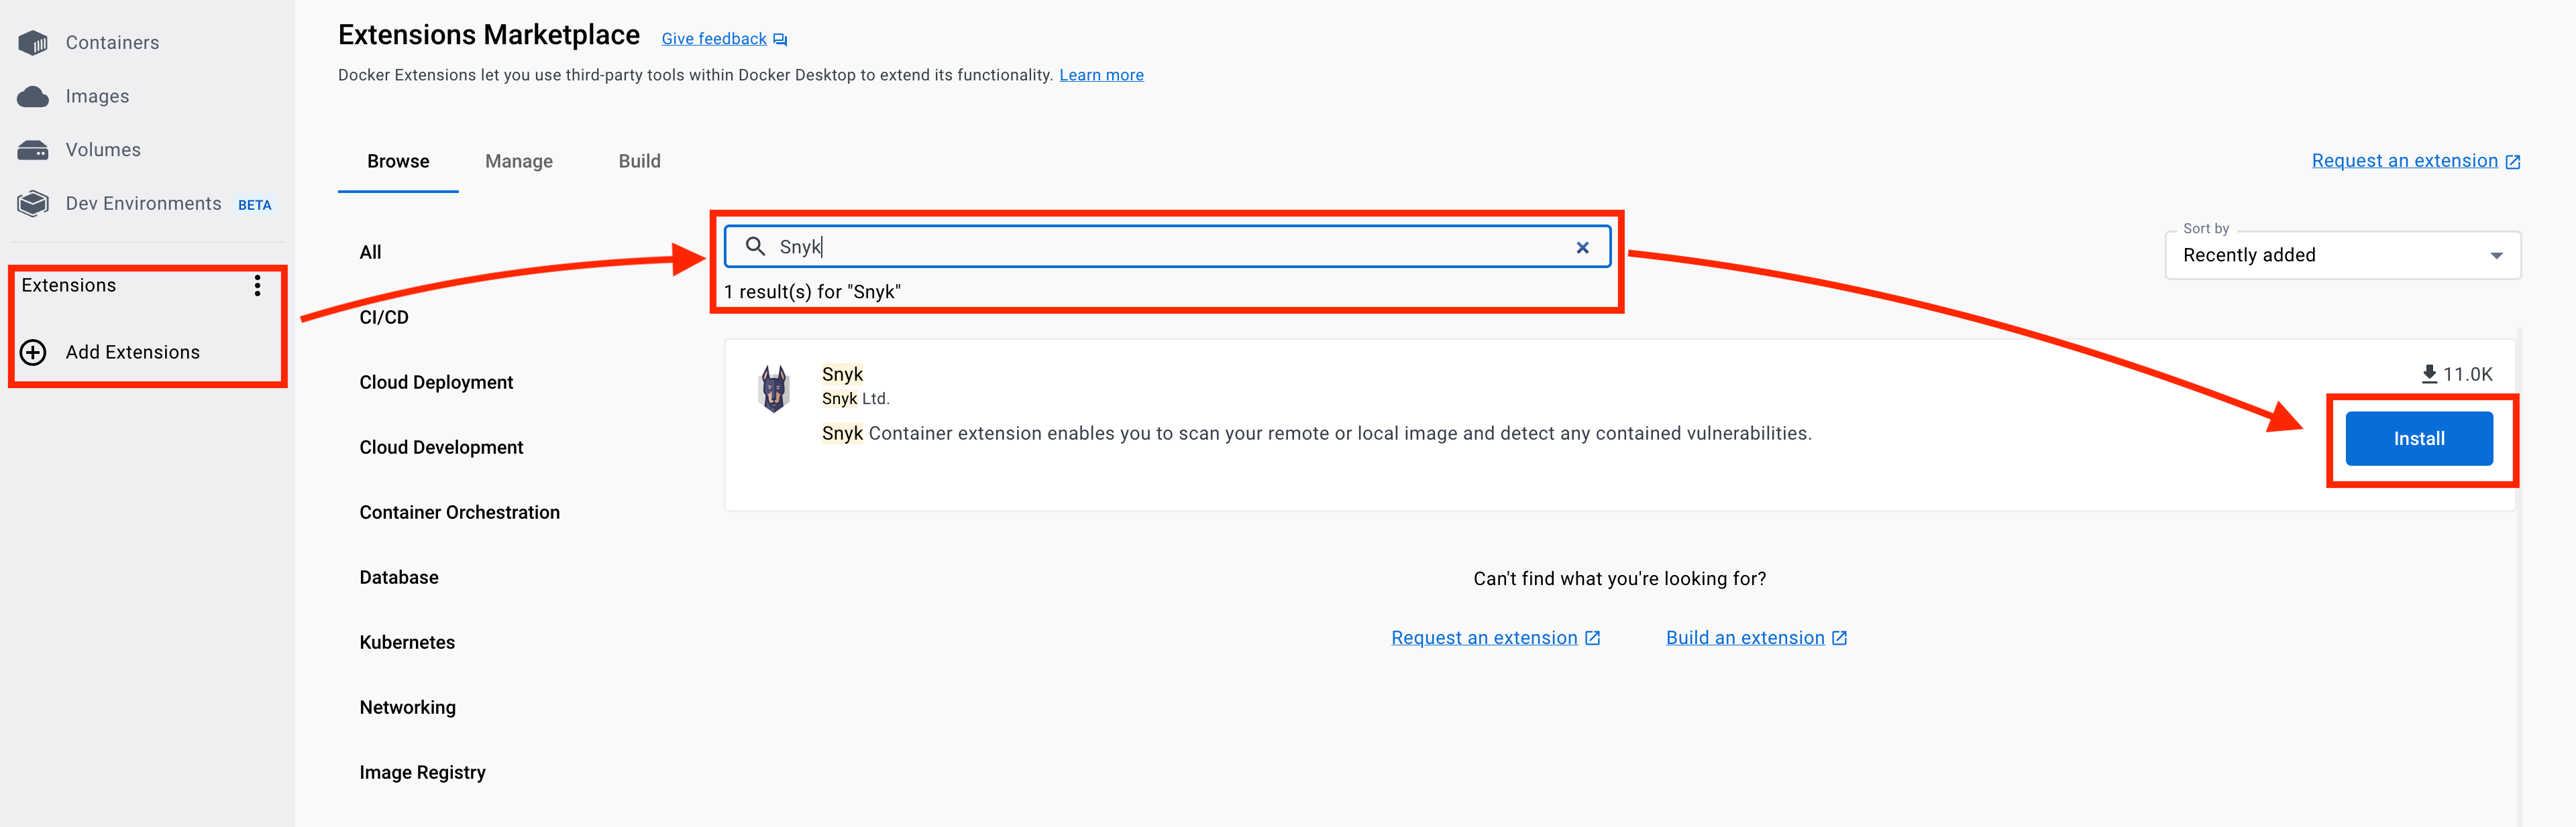2576x827 pixels.
Task: Click the Dev Environments BETA badge
Action: click(x=254, y=205)
